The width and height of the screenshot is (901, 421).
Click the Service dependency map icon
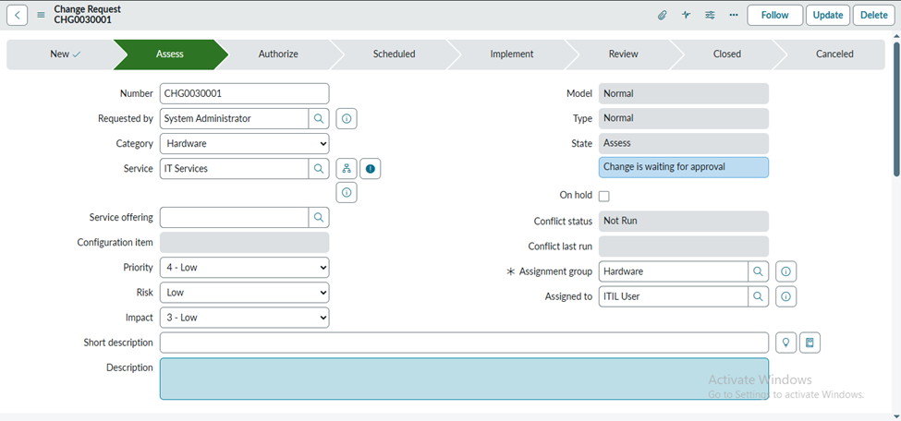(347, 169)
